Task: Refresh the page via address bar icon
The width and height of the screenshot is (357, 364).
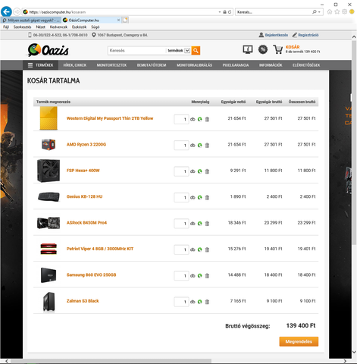Action: point(230,12)
